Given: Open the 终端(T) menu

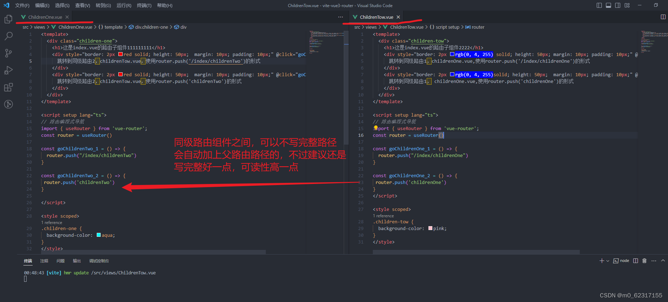Looking at the screenshot, I should (144, 5).
